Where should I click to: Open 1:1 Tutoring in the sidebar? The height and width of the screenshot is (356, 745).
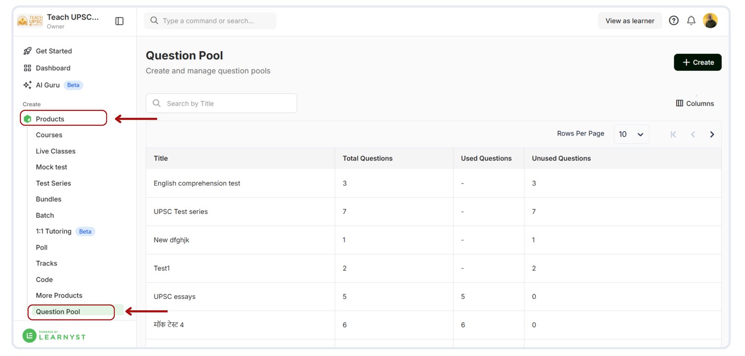tap(54, 232)
